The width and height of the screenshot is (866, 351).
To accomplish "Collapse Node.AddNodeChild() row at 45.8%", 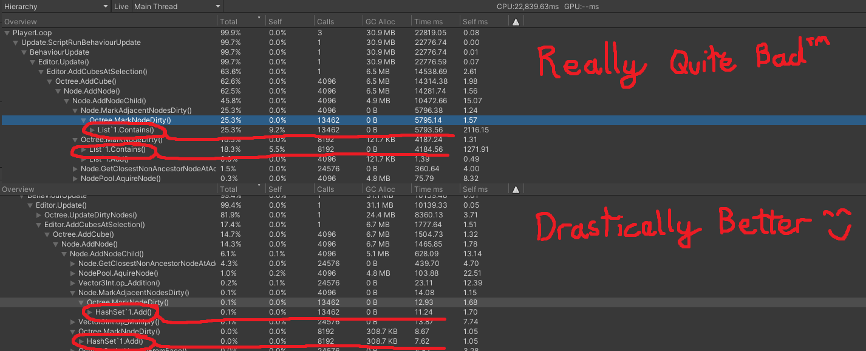I will [67, 101].
